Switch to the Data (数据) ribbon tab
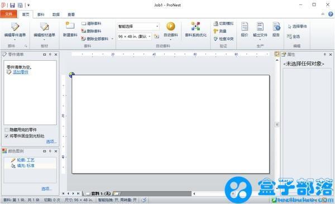The width and height of the screenshot is (335, 204). click(x=56, y=14)
